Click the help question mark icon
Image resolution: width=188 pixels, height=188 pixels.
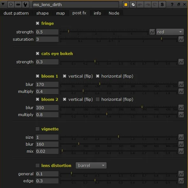[172, 4]
